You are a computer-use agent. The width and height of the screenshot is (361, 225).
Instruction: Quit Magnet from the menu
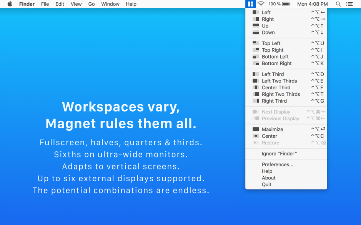click(266, 185)
